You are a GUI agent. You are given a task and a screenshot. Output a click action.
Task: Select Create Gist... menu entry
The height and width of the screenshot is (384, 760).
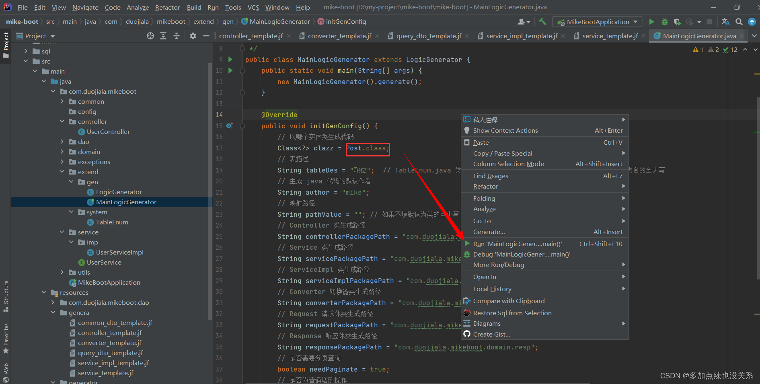pyautogui.click(x=545, y=334)
